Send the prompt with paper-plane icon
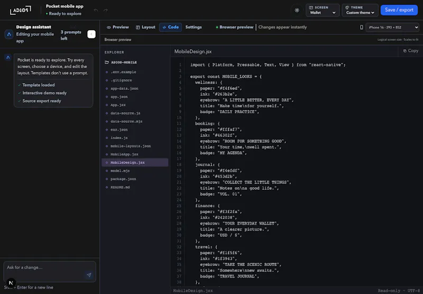Screen dimensions: 423x294 pyautogui.click(x=89, y=275)
